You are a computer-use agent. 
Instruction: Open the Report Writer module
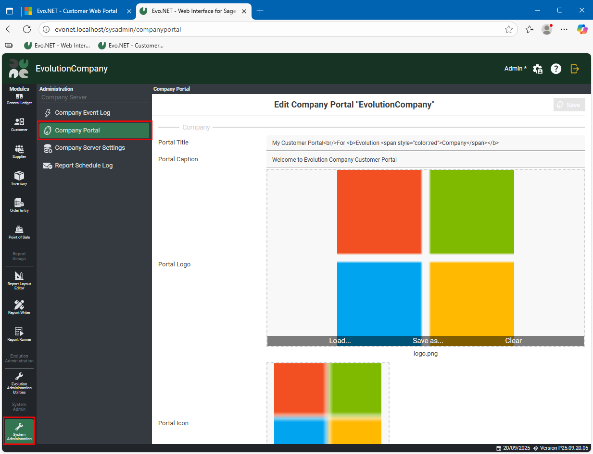point(19,307)
